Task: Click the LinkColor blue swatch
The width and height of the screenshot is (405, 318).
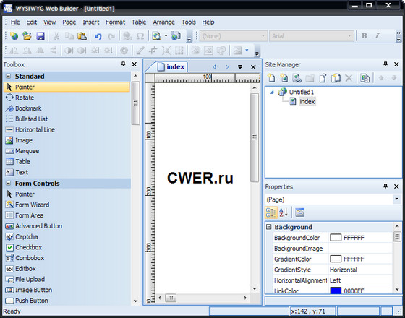Action: pos(336,291)
